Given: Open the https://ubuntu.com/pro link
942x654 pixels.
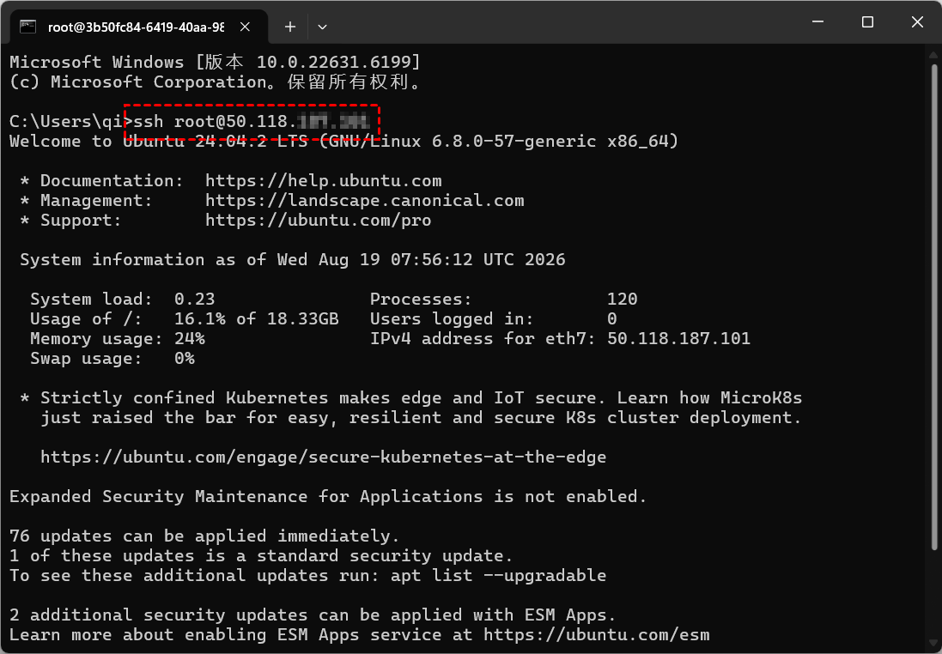Looking at the screenshot, I should coord(319,221).
